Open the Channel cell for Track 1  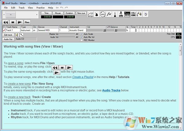coord(63,30)
